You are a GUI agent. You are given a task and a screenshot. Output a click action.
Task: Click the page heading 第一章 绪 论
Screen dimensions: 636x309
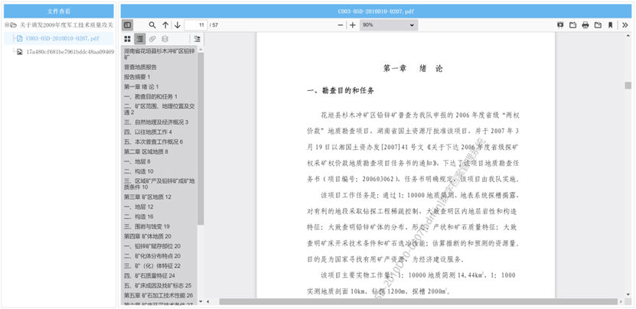413,69
